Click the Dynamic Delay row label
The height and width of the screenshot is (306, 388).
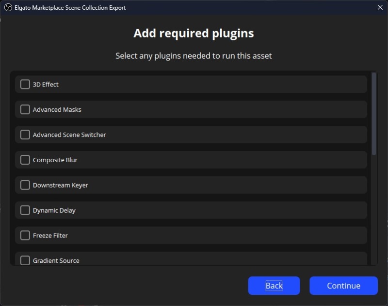coord(54,210)
